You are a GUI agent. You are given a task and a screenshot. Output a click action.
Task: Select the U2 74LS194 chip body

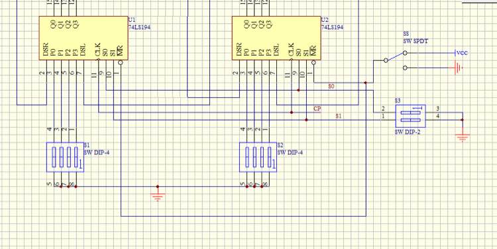pos(276,38)
